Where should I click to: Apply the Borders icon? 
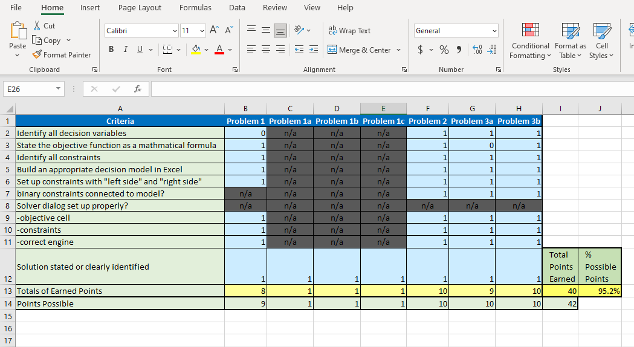[x=167, y=50]
